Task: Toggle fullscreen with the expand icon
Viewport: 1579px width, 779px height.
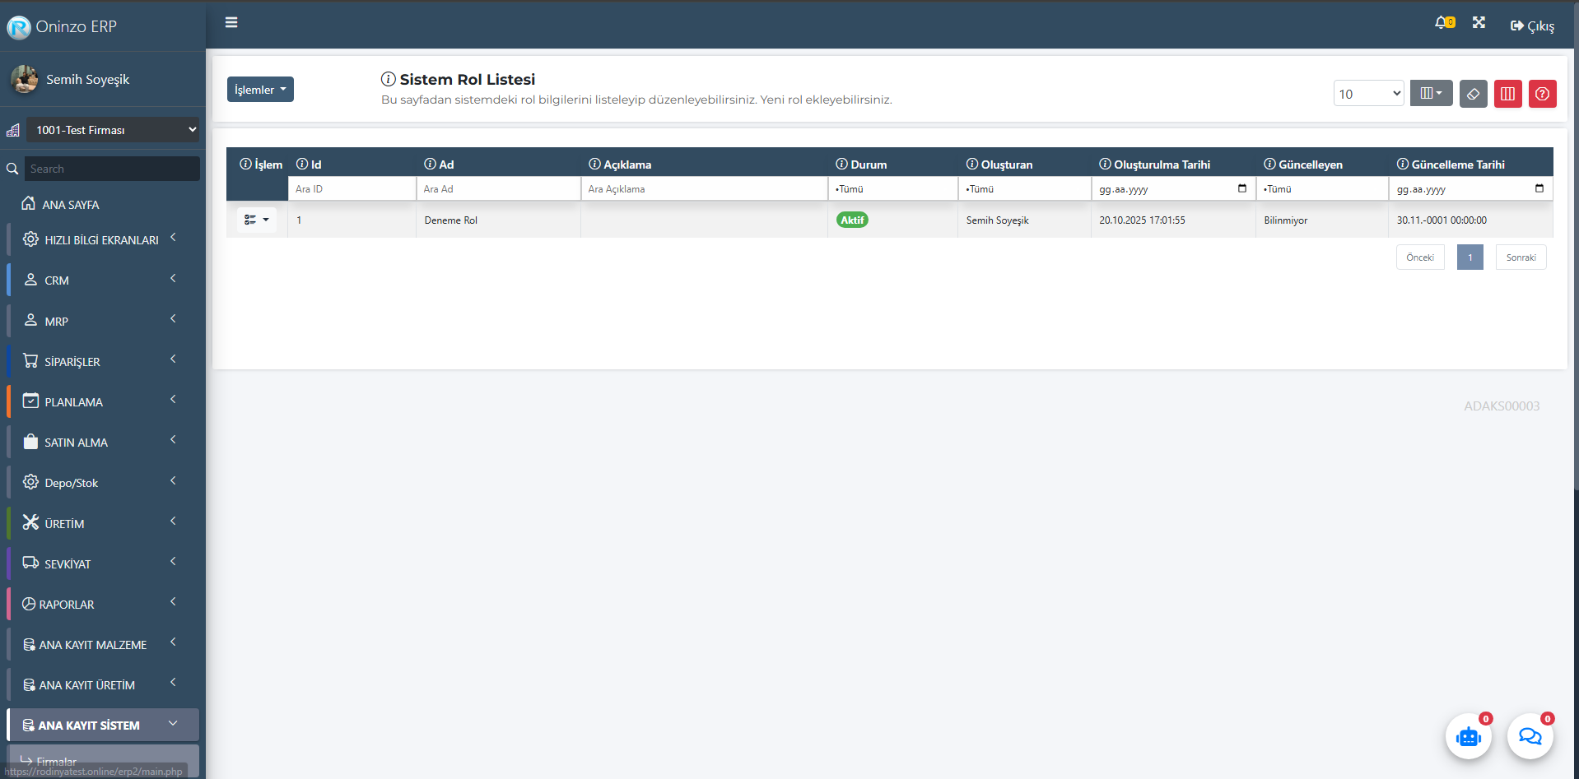Action: [x=1479, y=23]
